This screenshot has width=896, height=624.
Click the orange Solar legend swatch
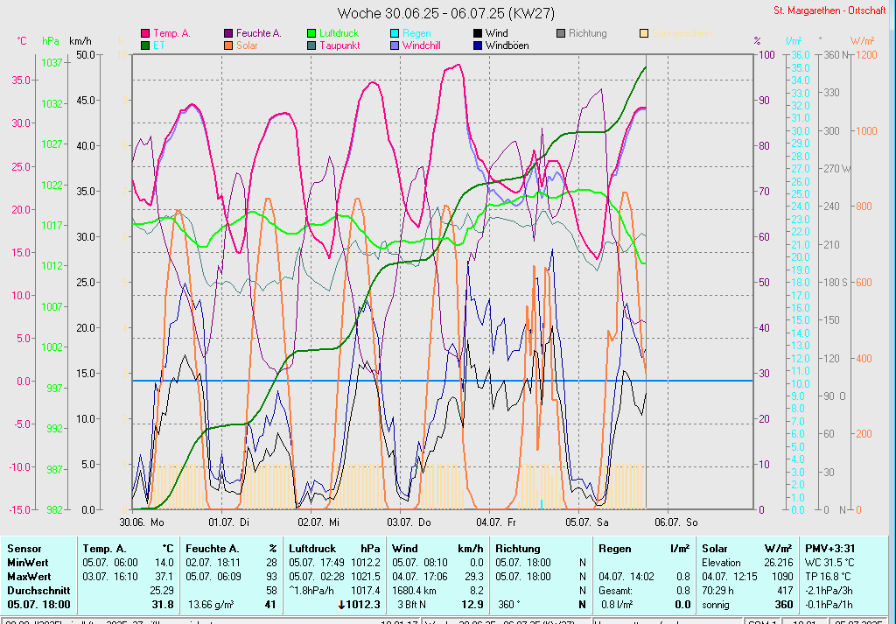click(228, 46)
